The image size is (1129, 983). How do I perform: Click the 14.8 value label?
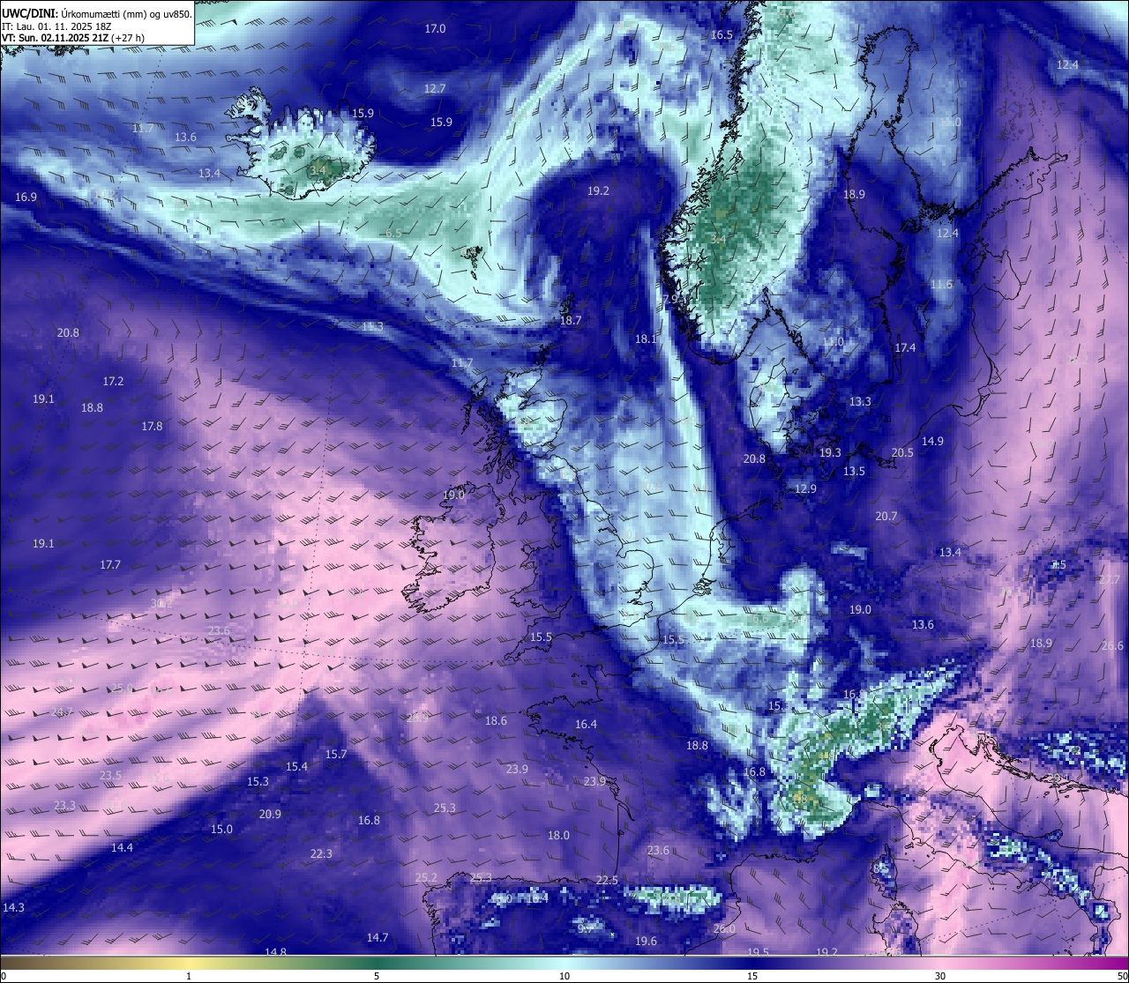click(275, 952)
